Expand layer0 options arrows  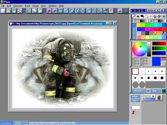pyautogui.click(x=153, y=96)
